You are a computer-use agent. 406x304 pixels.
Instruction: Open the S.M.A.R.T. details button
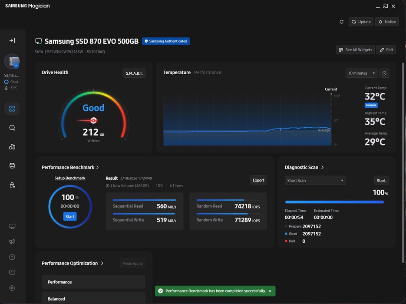pos(134,73)
